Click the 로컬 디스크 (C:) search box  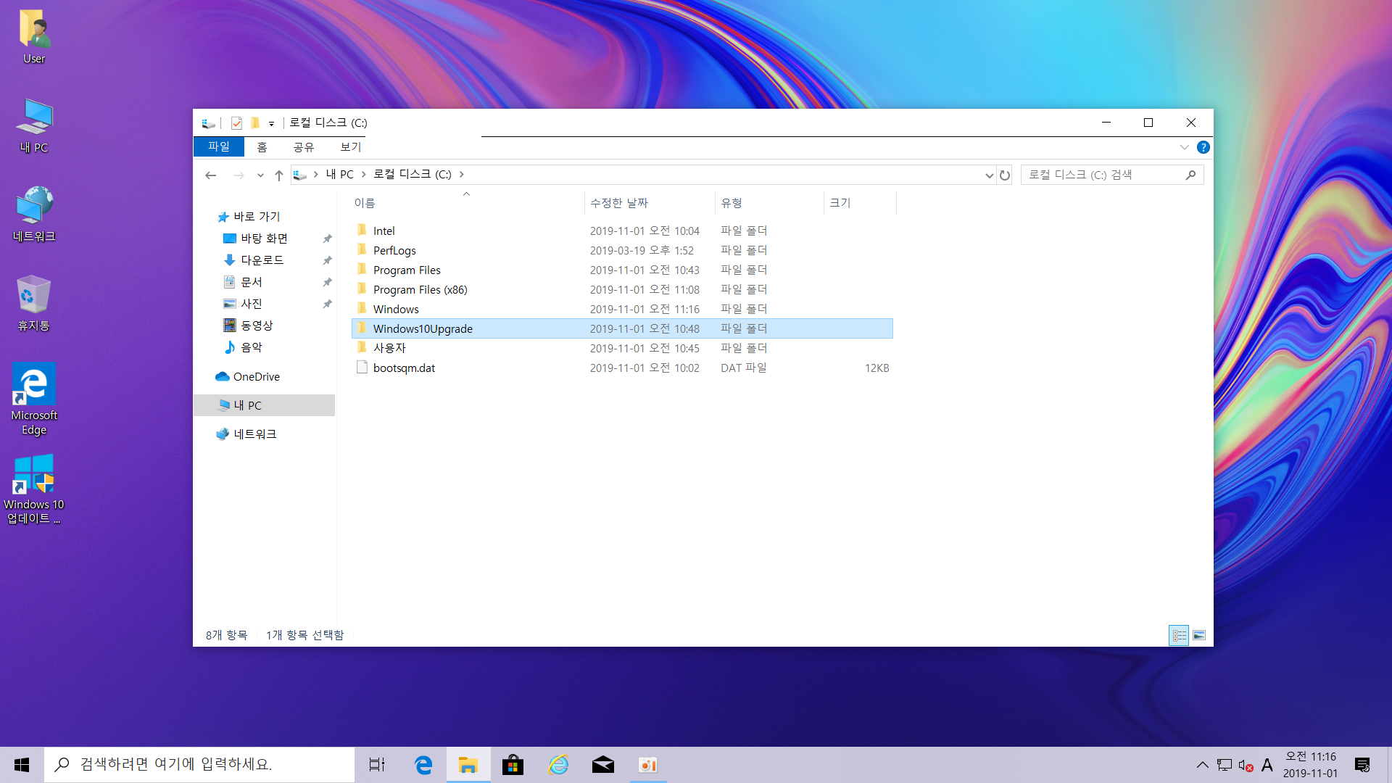1102,175
